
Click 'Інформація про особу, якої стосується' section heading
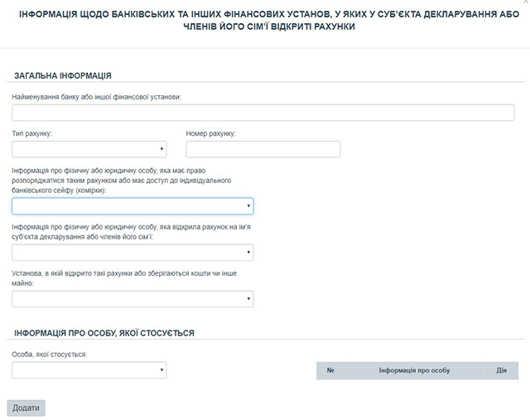click(104, 333)
